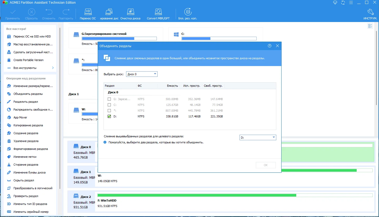Check the G: Зарезе... partition checkbox
379x217 pixels.
109,99
